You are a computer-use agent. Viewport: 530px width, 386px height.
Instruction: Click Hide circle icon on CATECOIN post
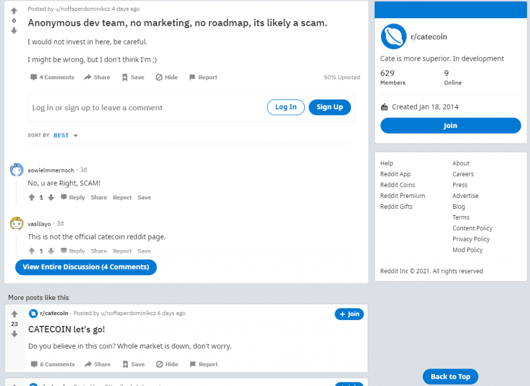pyautogui.click(x=159, y=364)
